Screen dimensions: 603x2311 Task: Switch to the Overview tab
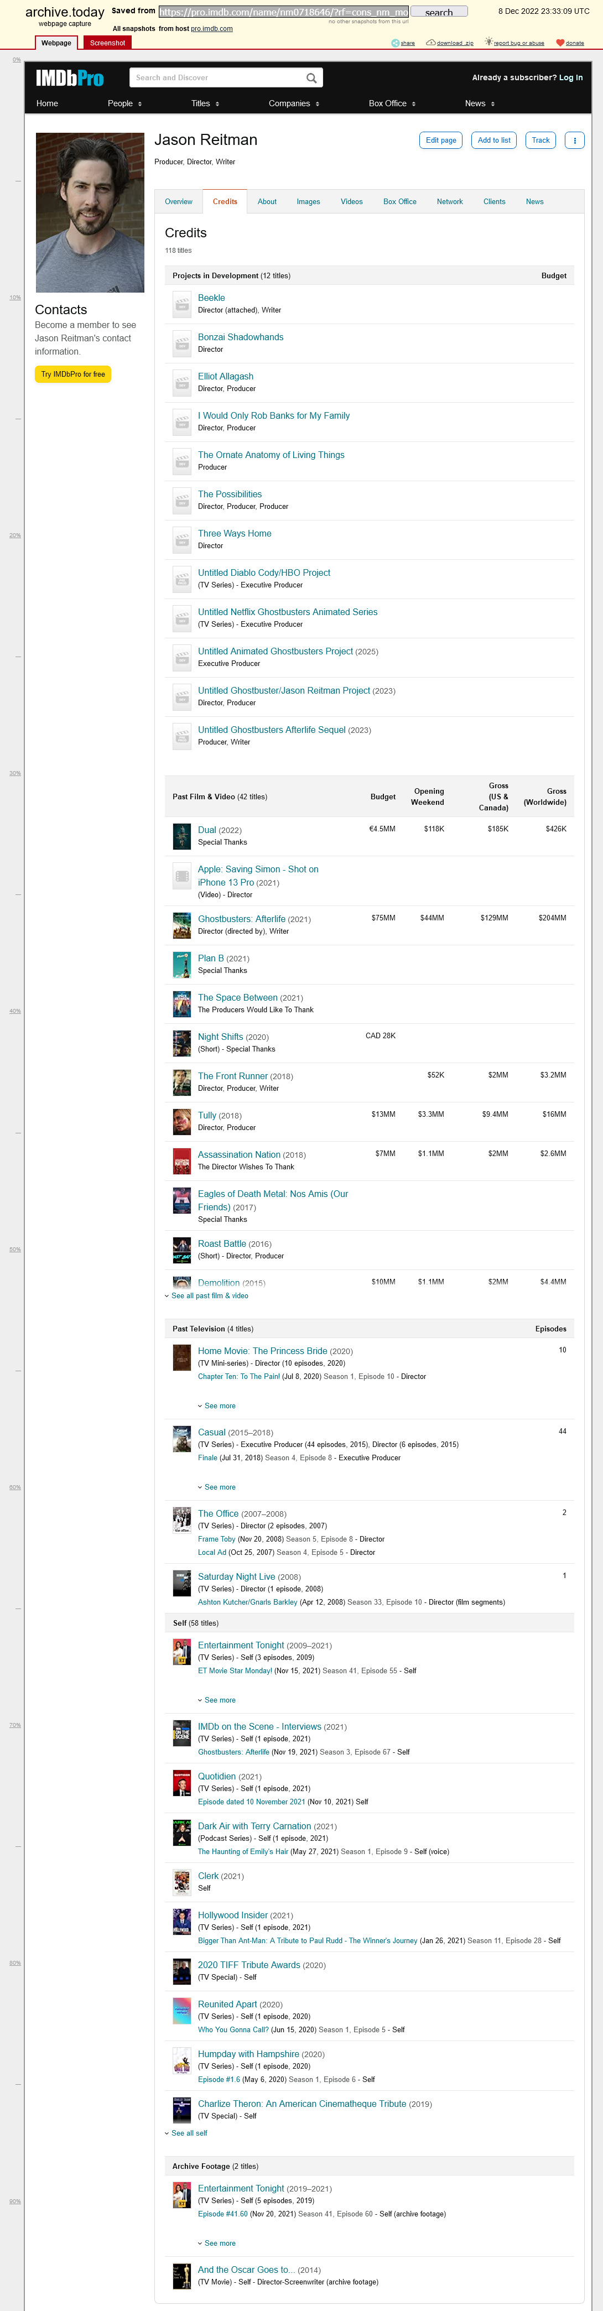[x=179, y=202]
